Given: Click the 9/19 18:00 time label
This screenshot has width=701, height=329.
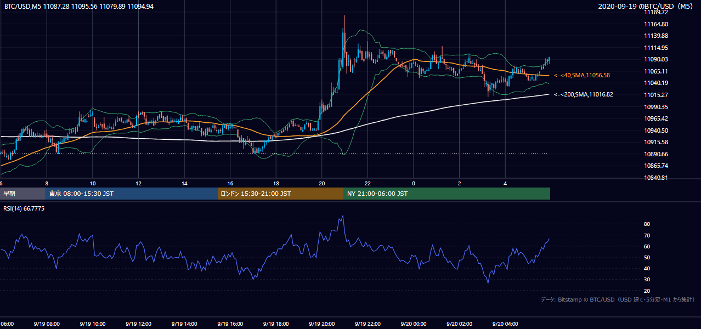Looking at the screenshot, I should point(276,324).
